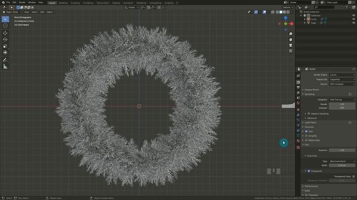Select the Annotate tool
The width and height of the screenshot is (357, 200).
[x=5, y=60]
